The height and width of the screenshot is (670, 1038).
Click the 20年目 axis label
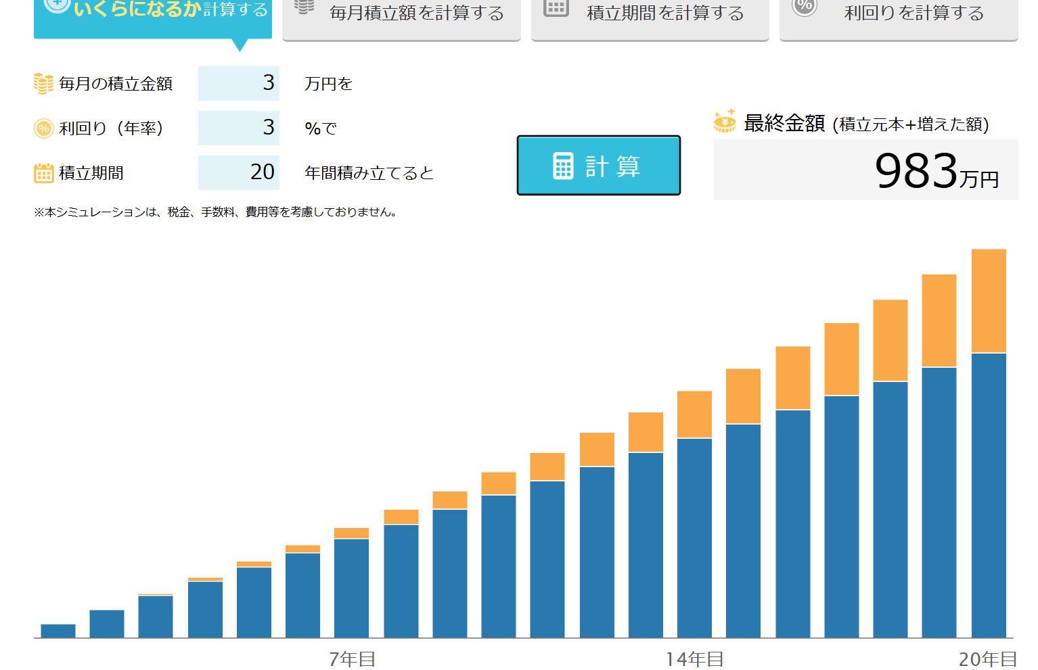[x=988, y=659]
